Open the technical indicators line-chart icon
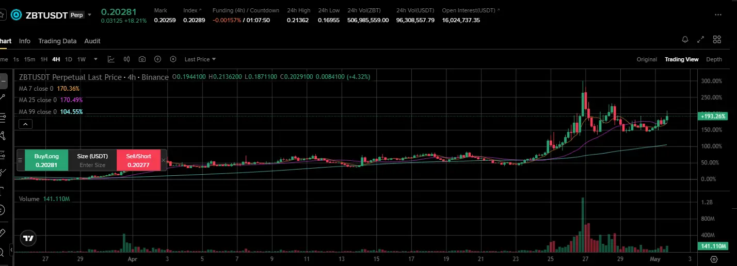This screenshot has height=266, width=737. tap(111, 59)
